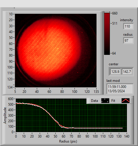Image resolution: width=138 pixels, height=146 pixels.
Task: Click the Amplitude axis label
Action: 5,115
